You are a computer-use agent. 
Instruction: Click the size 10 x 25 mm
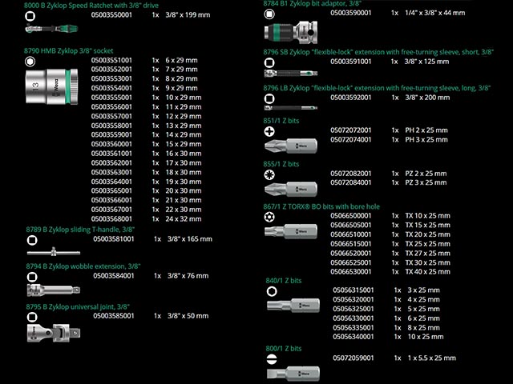coord(426,337)
